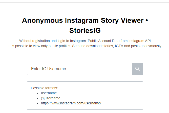Click the "posts anonymously" text
The image size is (169, 113).
(x=146, y=46)
